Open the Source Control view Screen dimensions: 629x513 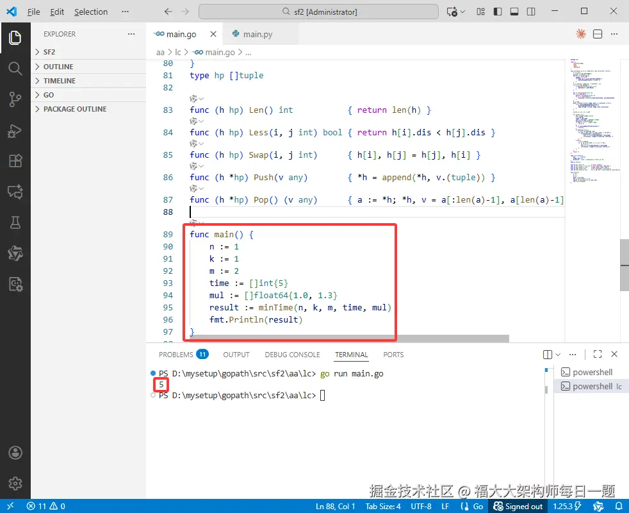15,99
